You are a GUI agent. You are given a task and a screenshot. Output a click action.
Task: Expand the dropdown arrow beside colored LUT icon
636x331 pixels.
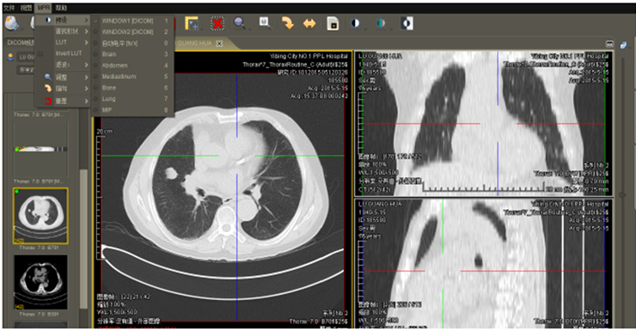tap(390, 28)
